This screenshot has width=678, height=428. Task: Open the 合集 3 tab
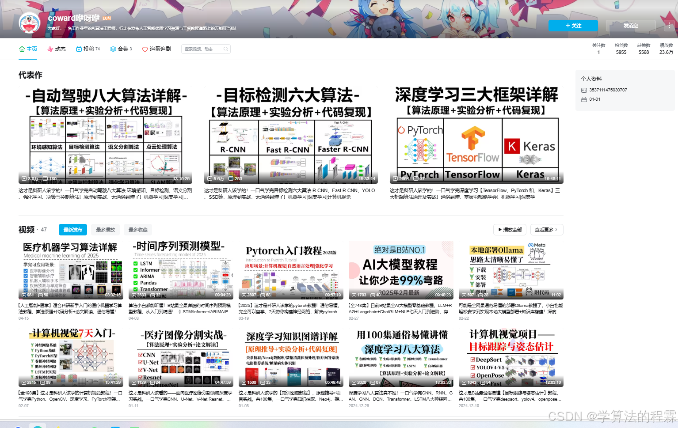[121, 49]
